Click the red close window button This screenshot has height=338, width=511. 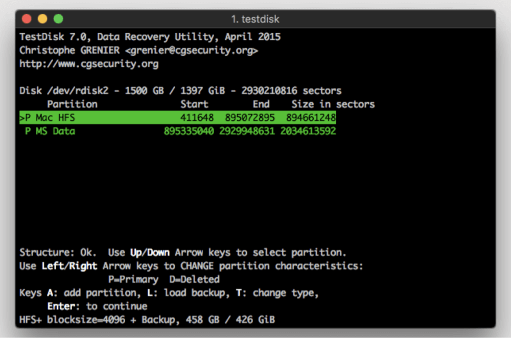click(x=27, y=19)
